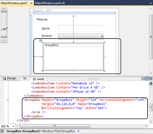The height and width of the screenshot is (134, 153).
Task: Switch to the Design view tab
Action: click(10, 78)
